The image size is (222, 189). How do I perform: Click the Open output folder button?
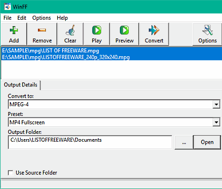coord(207,142)
